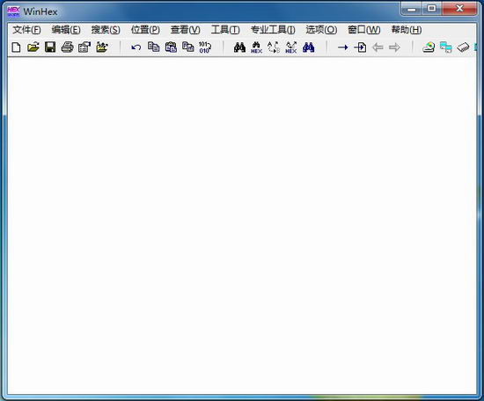This screenshot has width=484, height=401.
Task: Click the Open Disk icon in the toolbar
Action: click(x=429, y=47)
